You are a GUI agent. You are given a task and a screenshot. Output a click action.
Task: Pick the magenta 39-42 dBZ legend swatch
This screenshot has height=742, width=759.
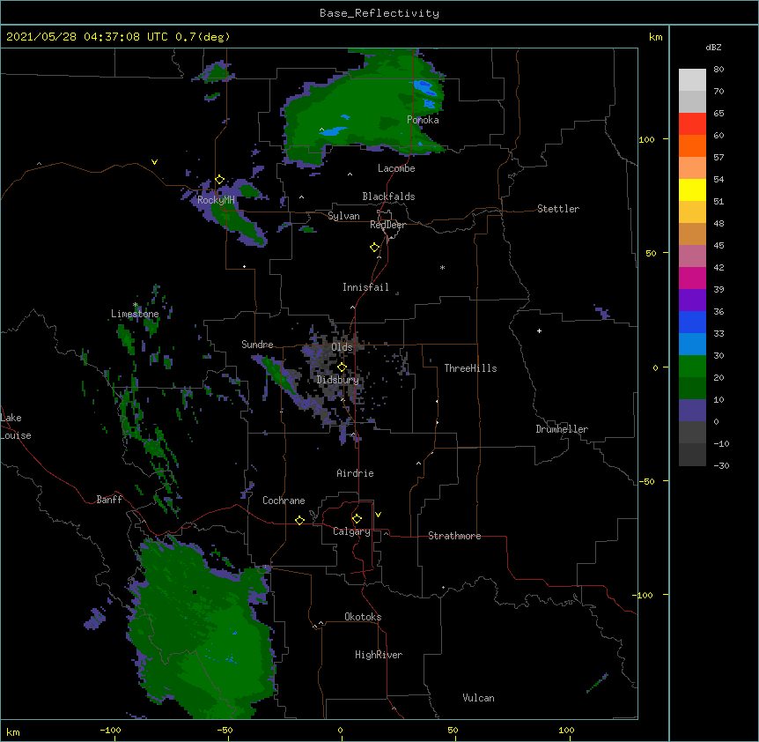click(692, 278)
